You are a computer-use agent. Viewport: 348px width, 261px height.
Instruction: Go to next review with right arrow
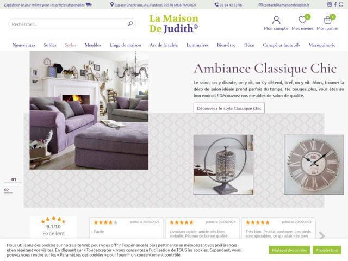coord(322,235)
